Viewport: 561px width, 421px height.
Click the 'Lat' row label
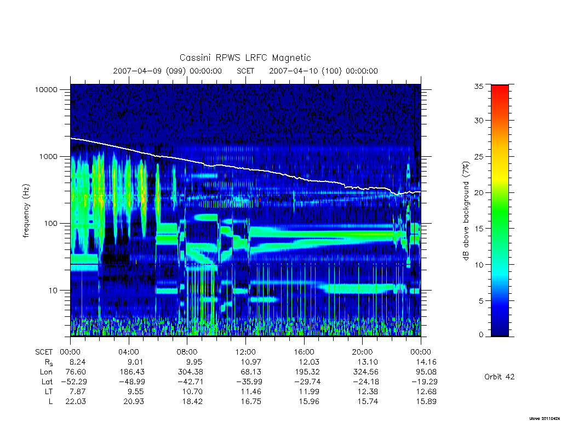tap(47, 382)
